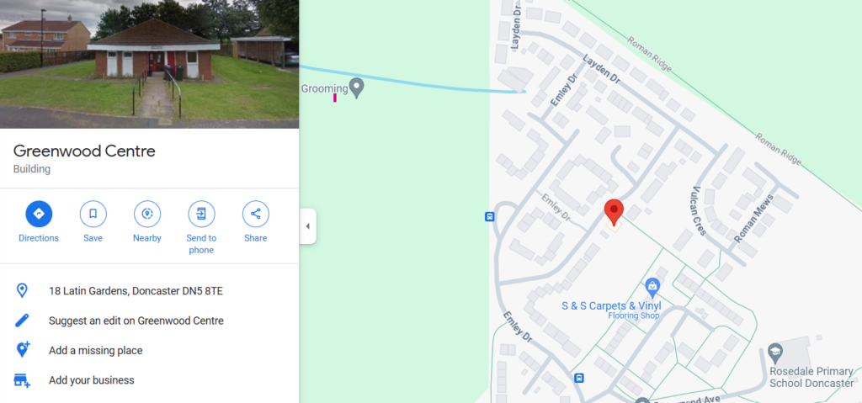Click the Greenwood Centre title heading
The height and width of the screenshot is (403, 862).
(x=84, y=151)
